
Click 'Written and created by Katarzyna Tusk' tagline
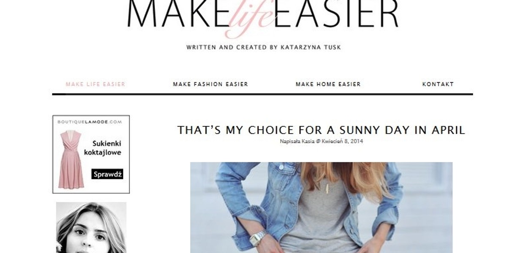[x=264, y=47]
